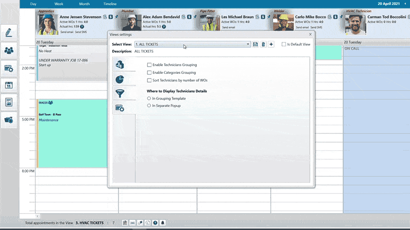Image resolution: width=410 pixels, height=230 pixels.
Task: Open the Golf Town El Paso Maintenance appointment
Action: [72, 133]
